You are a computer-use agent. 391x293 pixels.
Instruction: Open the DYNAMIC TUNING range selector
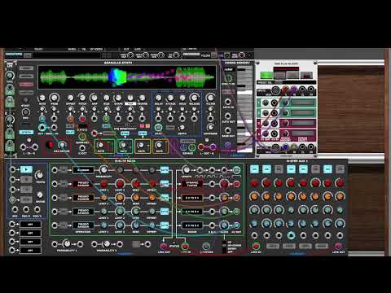point(192,184)
